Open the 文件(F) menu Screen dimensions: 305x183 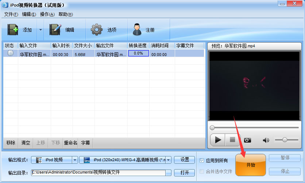click(x=11, y=14)
